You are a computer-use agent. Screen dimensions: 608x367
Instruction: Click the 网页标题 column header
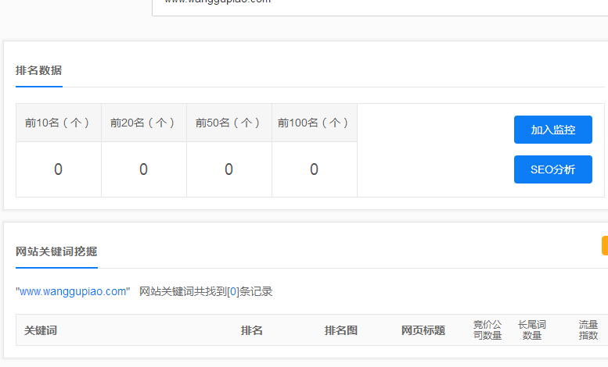click(x=423, y=330)
